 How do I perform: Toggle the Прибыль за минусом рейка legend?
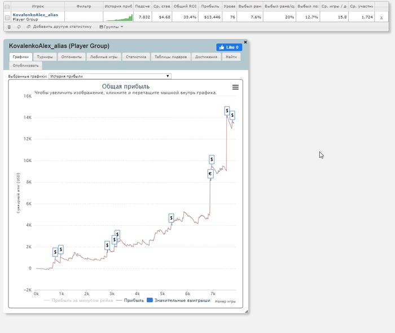click(78, 300)
